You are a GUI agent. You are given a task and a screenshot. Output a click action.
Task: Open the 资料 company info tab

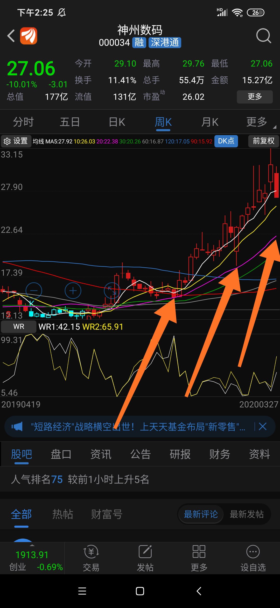(x=259, y=454)
